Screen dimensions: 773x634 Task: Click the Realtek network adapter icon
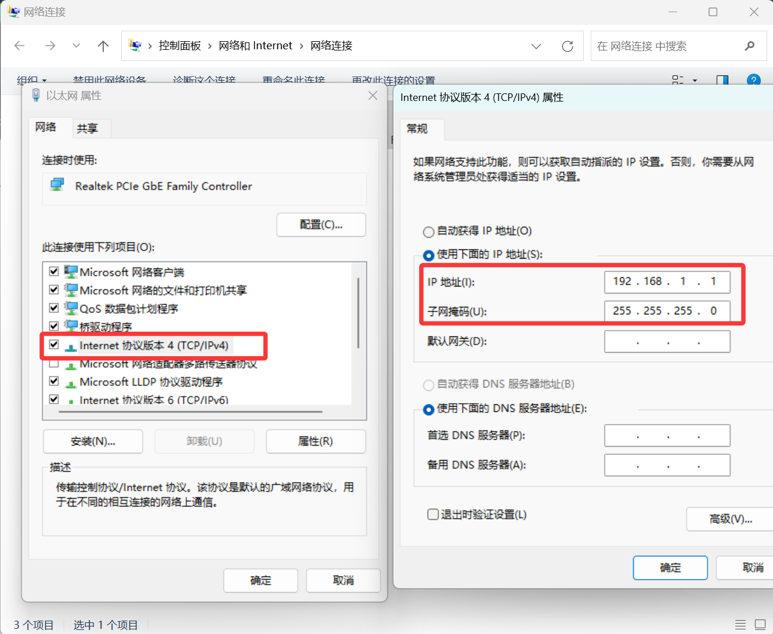coord(57,186)
